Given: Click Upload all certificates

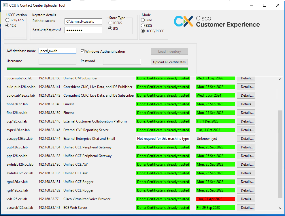Looking at the screenshot, I should pos(169,62).
